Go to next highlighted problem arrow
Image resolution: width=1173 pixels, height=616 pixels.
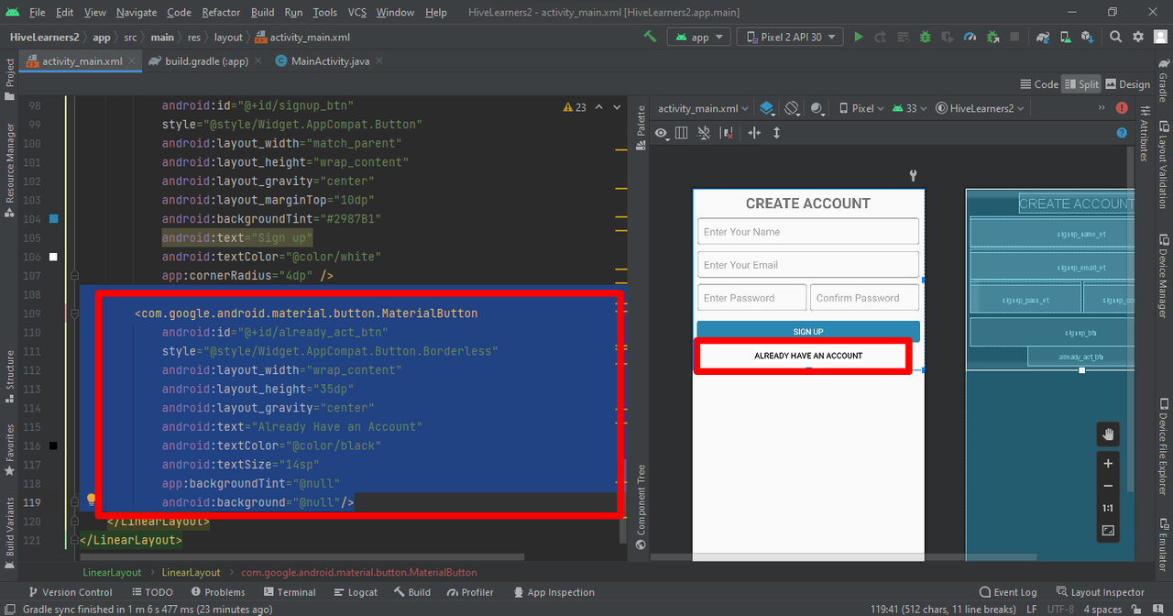click(x=617, y=107)
